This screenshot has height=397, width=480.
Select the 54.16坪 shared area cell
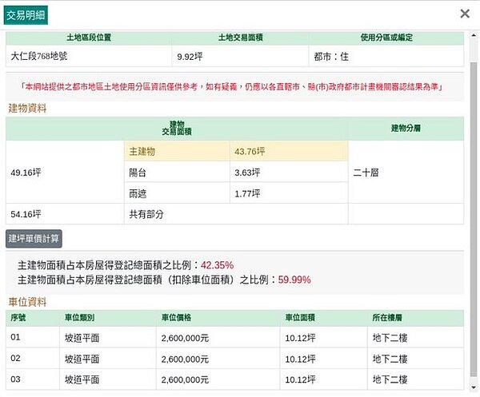(65, 214)
